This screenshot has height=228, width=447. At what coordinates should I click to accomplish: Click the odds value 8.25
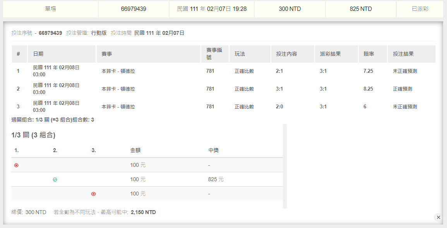(368, 89)
